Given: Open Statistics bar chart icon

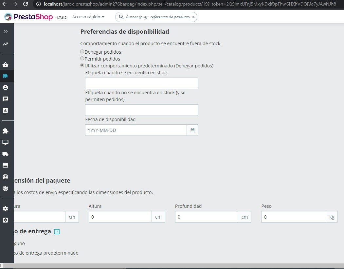Looking at the screenshot, I should point(6,110).
